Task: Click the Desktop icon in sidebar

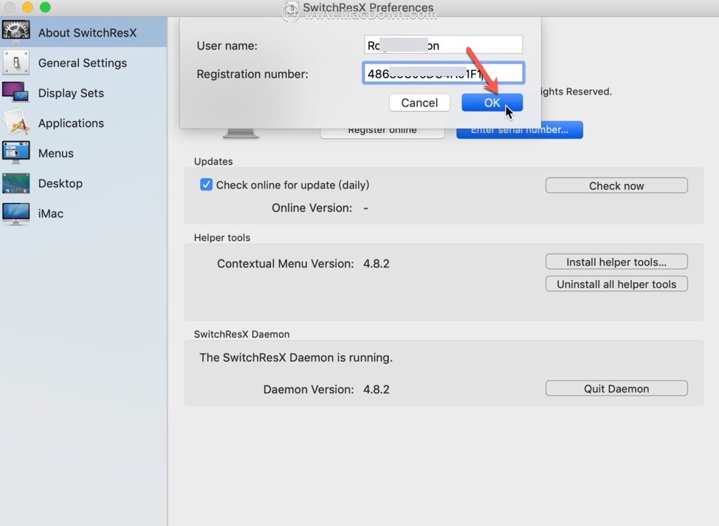Action: [x=16, y=183]
